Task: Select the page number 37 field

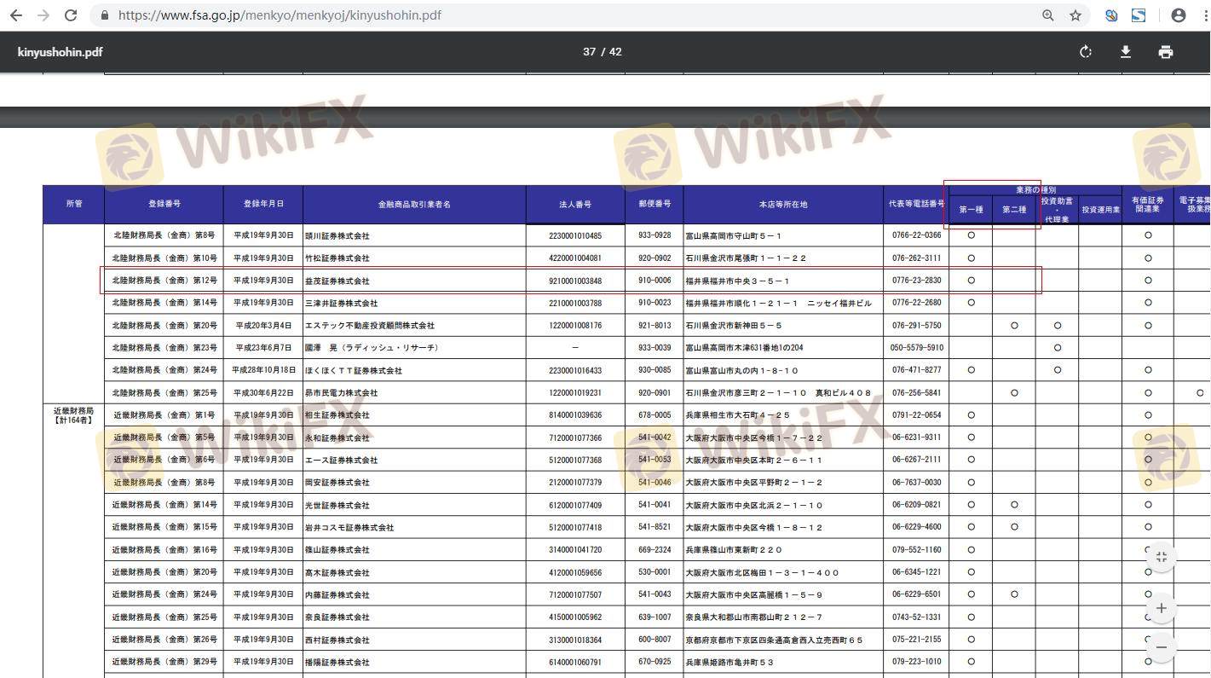Action: coord(589,52)
